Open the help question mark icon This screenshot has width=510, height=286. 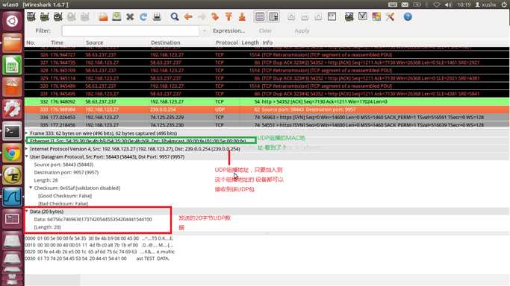408,16
